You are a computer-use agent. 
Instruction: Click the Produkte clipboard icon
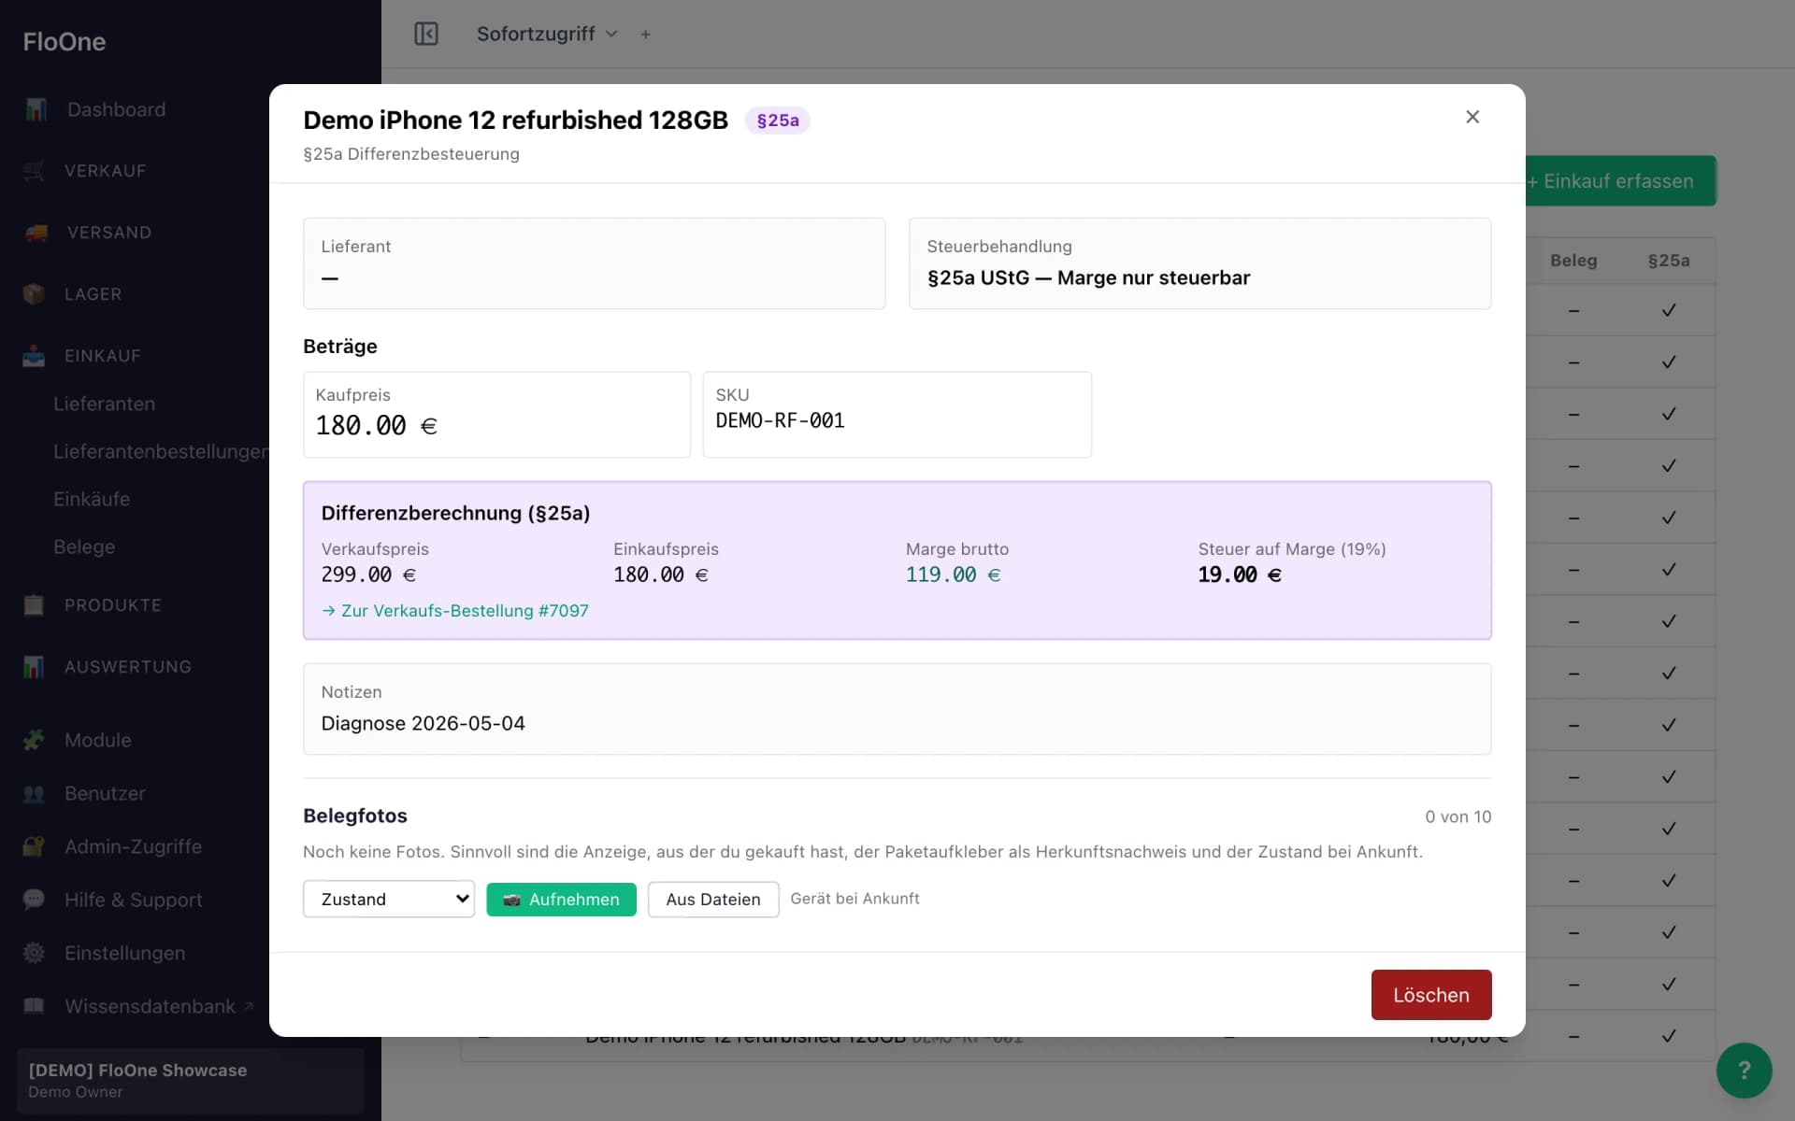[34, 605]
